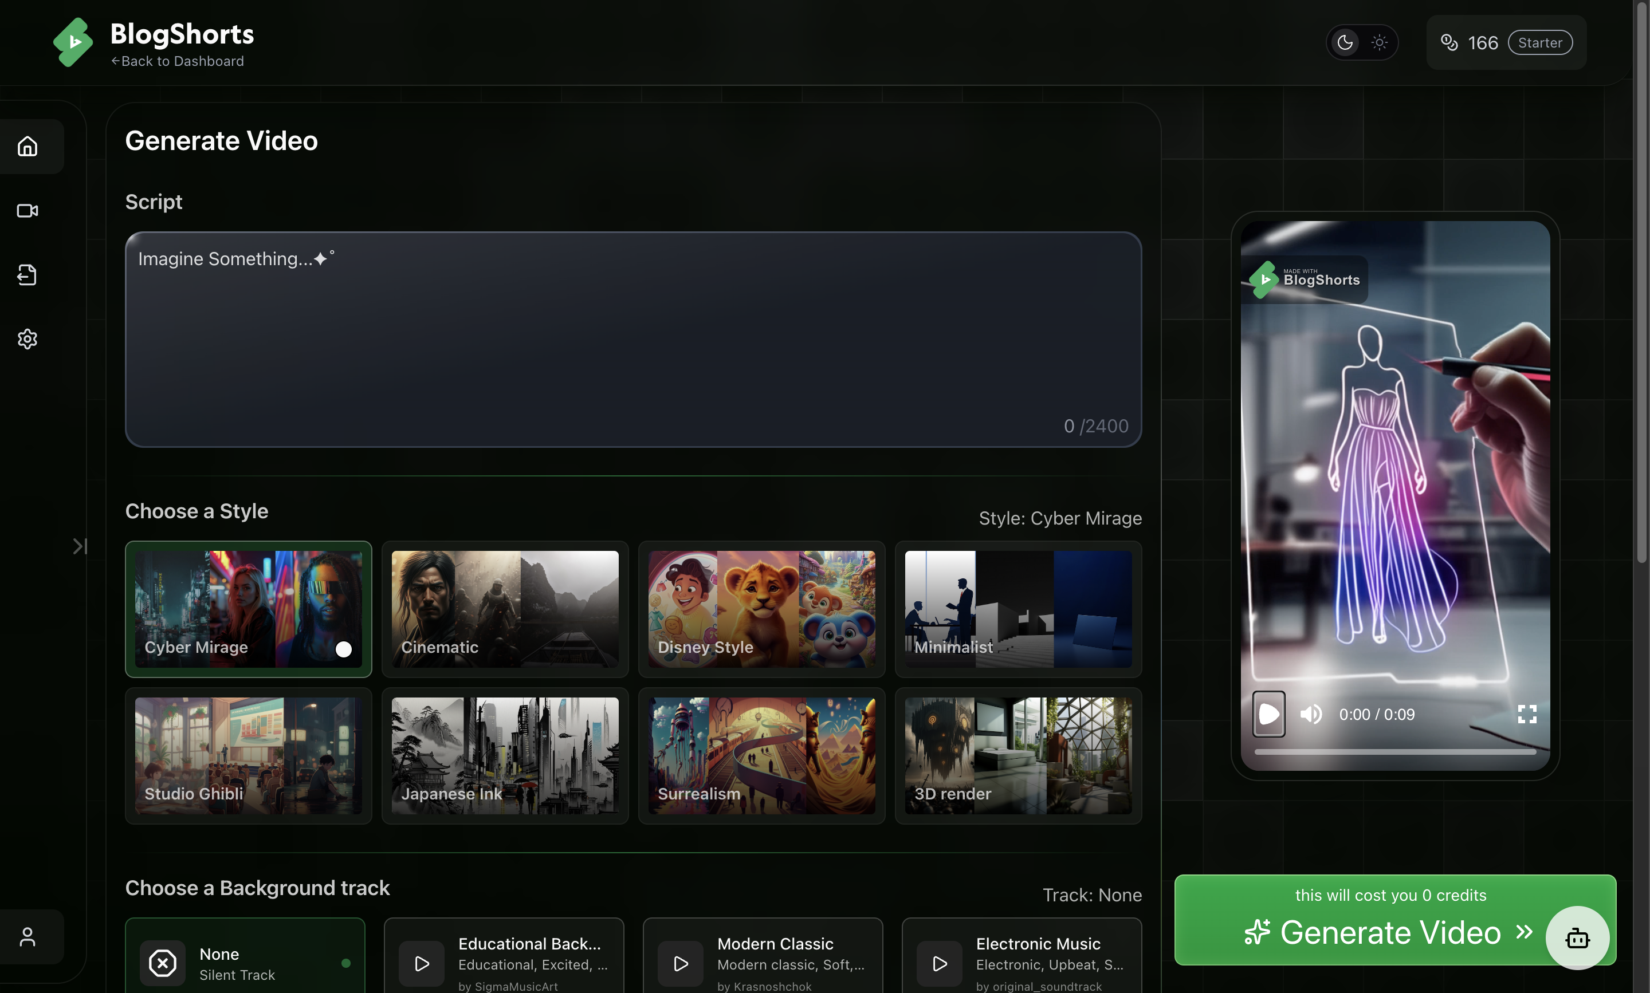Select the Japanese Ink style card
The width and height of the screenshot is (1650, 993).
point(505,756)
